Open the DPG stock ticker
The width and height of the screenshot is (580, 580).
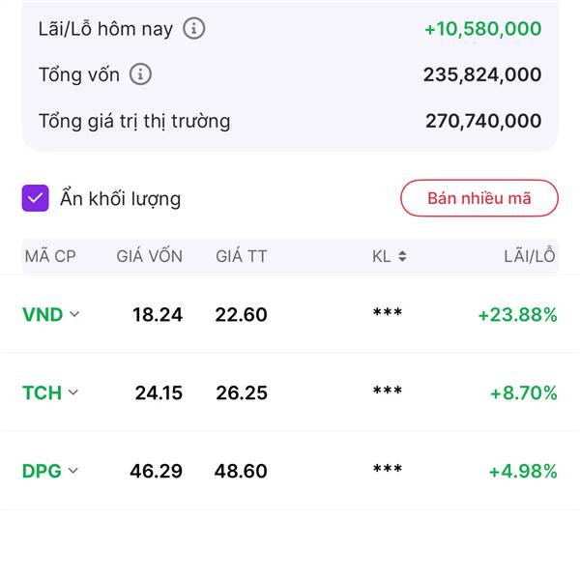[42, 472]
